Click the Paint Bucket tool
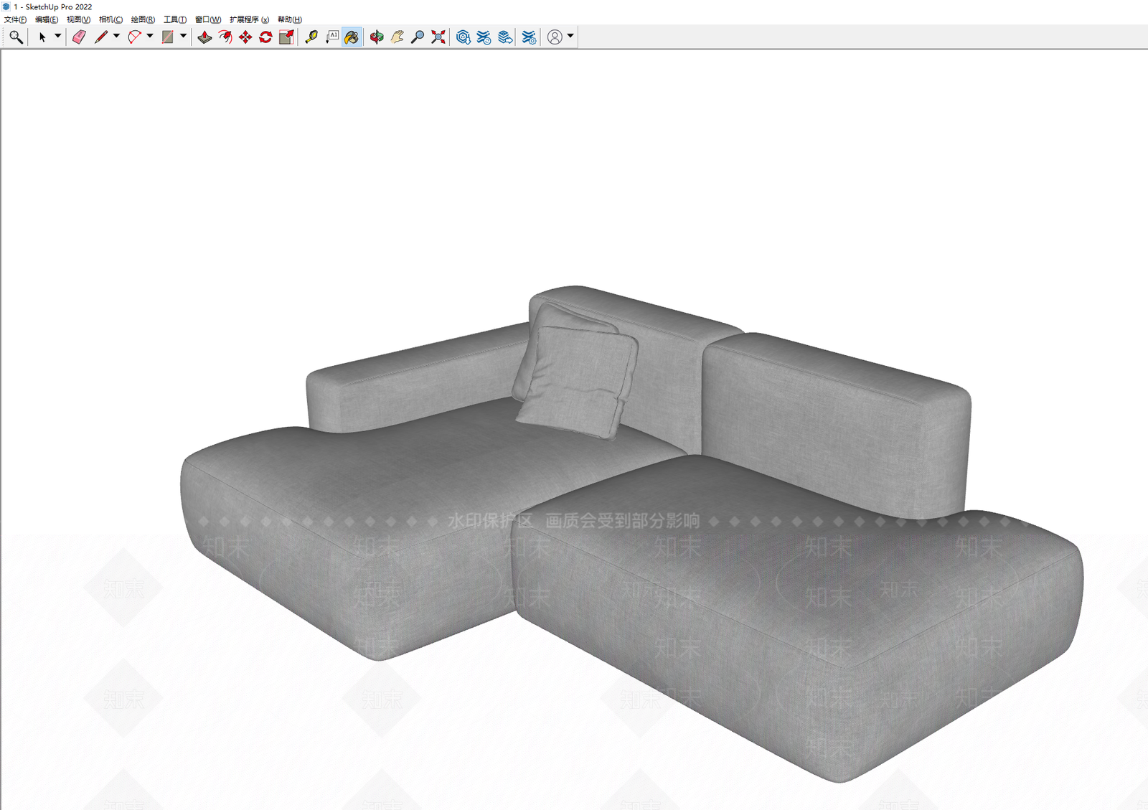The image size is (1148, 810). (352, 37)
